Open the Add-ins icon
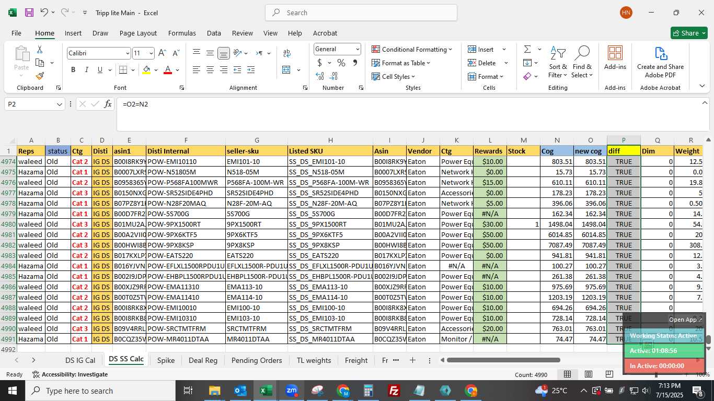The width and height of the screenshot is (714, 401). point(615,57)
